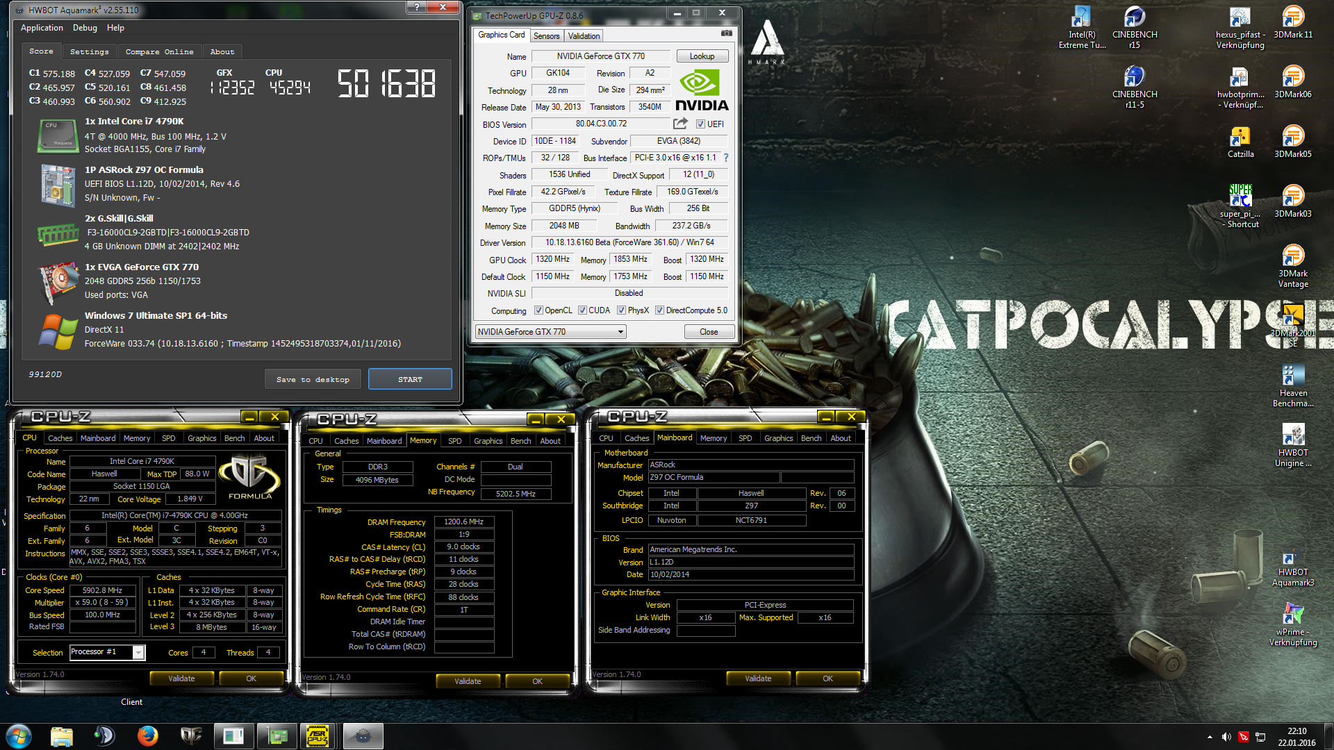Viewport: 1334px width, 750px height.
Task: Open the Application menu in Aquamark
Action: coord(42,28)
